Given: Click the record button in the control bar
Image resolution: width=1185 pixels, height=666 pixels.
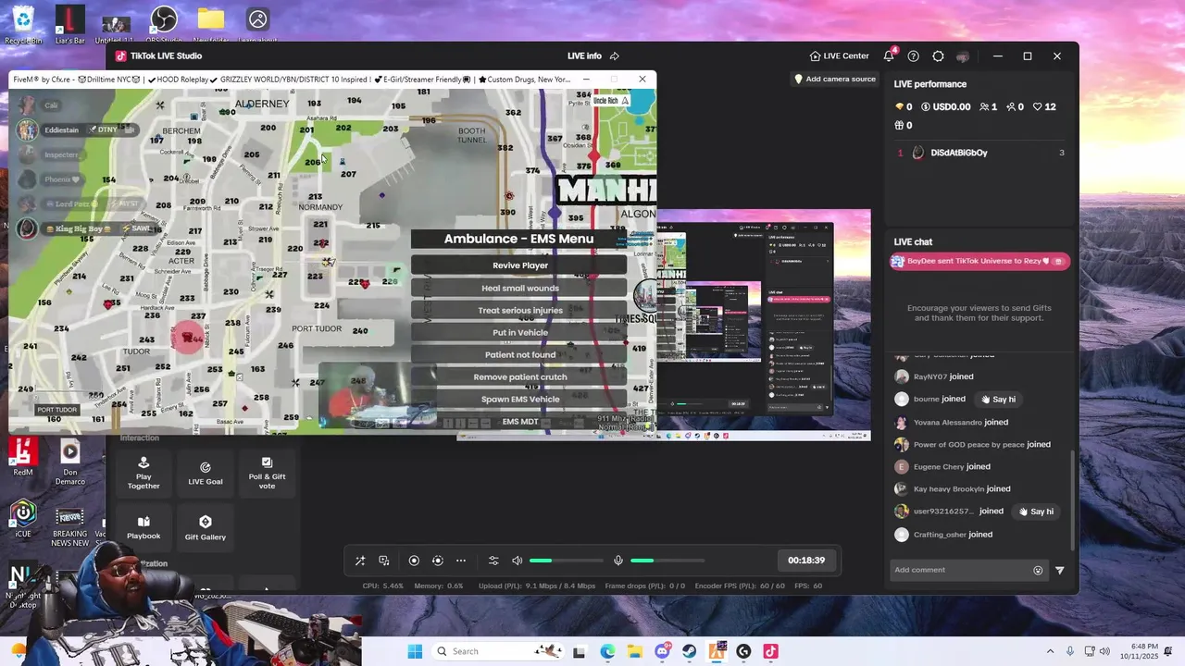Looking at the screenshot, I should tap(414, 561).
